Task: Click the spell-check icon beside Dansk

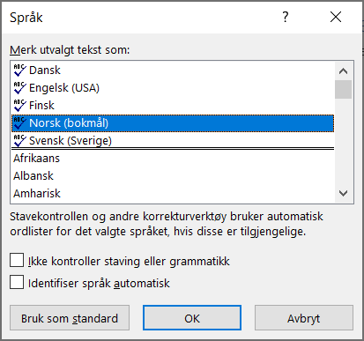Action: tap(19, 70)
